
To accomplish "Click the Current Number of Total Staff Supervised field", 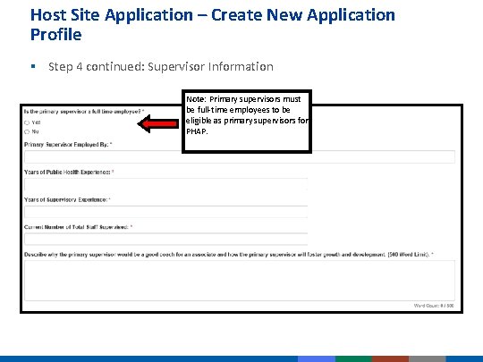I will (x=166, y=240).
